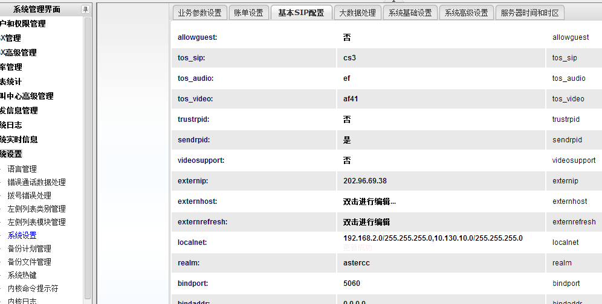Open 语言管理 in the sidebar
The width and height of the screenshot is (602, 304).
pos(22,169)
